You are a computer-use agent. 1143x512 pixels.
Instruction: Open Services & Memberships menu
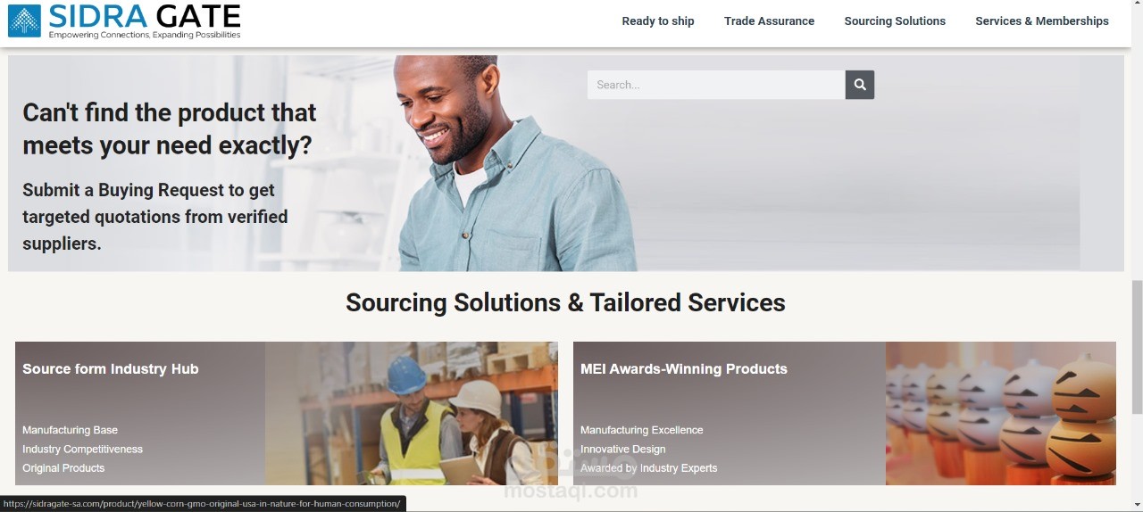1042,21
